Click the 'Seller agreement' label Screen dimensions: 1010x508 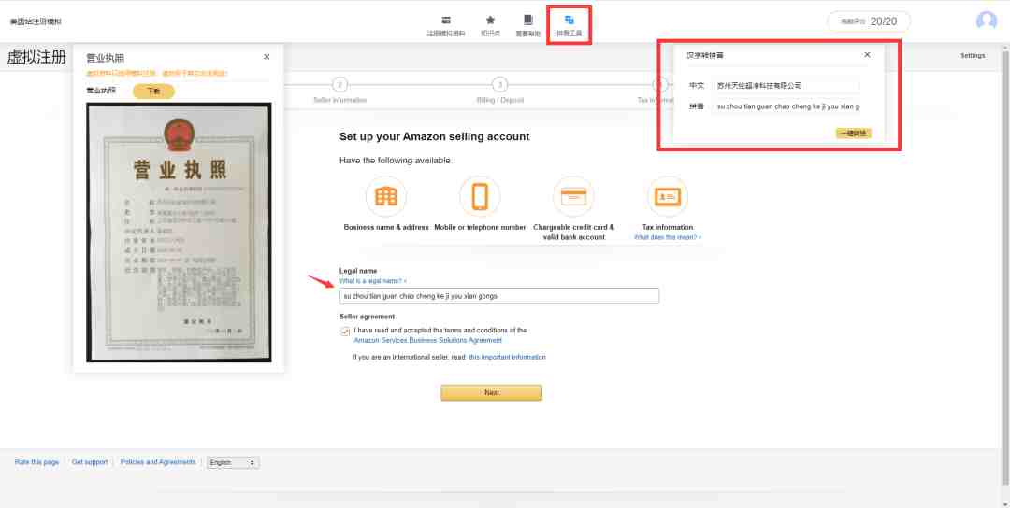pyautogui.click(x=368, y=317)
